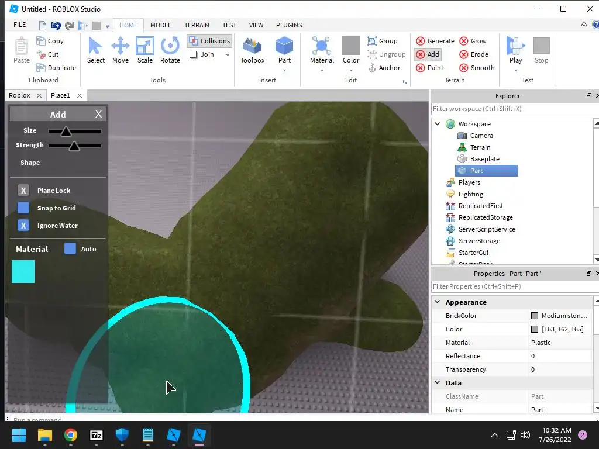Screen dimensions: 599x449
Task: Open the VIEW tab
Action: [256, 25]
